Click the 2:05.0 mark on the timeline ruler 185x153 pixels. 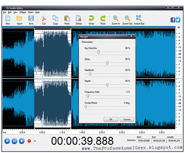tap(102, 132)
